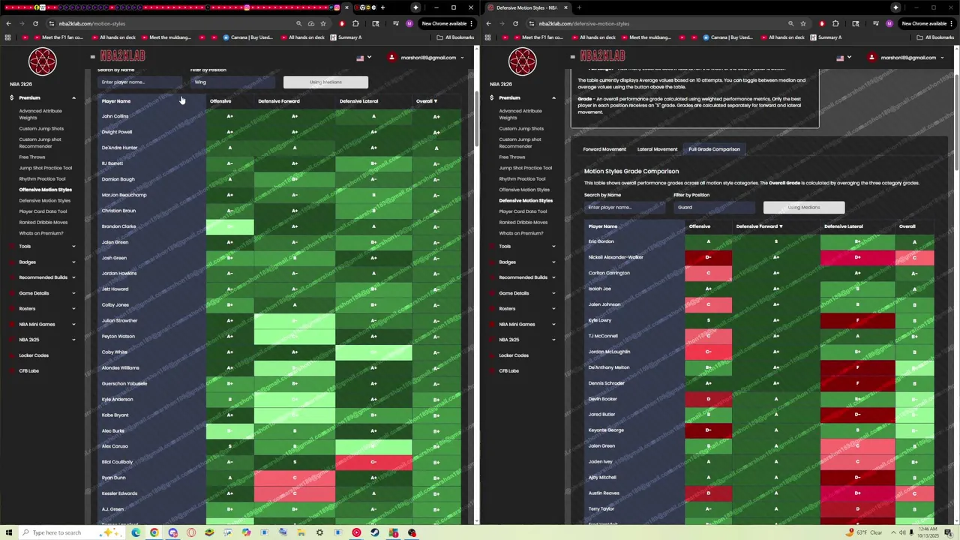Screen dimensions: 960x540
Task: Open Microsoft Edge from the taskbar
Action: point(136,532)
